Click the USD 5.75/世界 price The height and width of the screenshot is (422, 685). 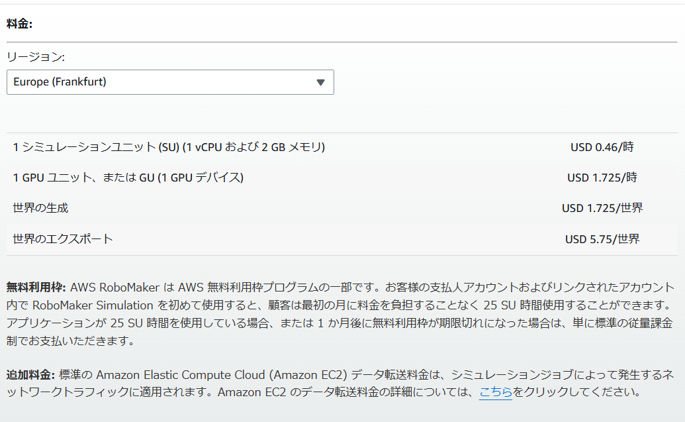[x=602, y=239]
